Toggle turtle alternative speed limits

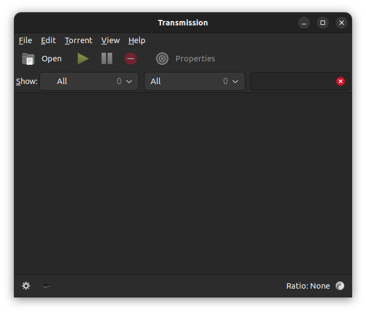click(46, 286)
